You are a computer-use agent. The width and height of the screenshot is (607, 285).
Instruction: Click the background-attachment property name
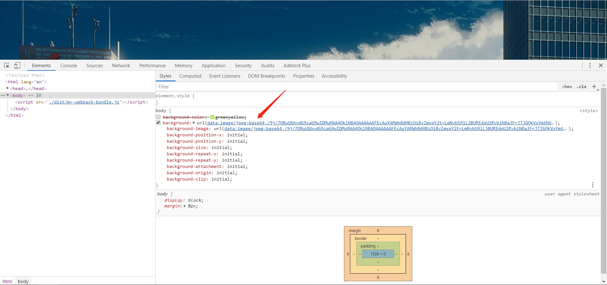[x=194, y=166]
